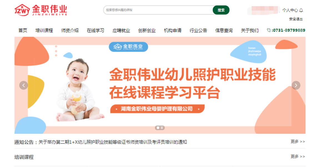Open 个人中心 personal center

[290, 10]
